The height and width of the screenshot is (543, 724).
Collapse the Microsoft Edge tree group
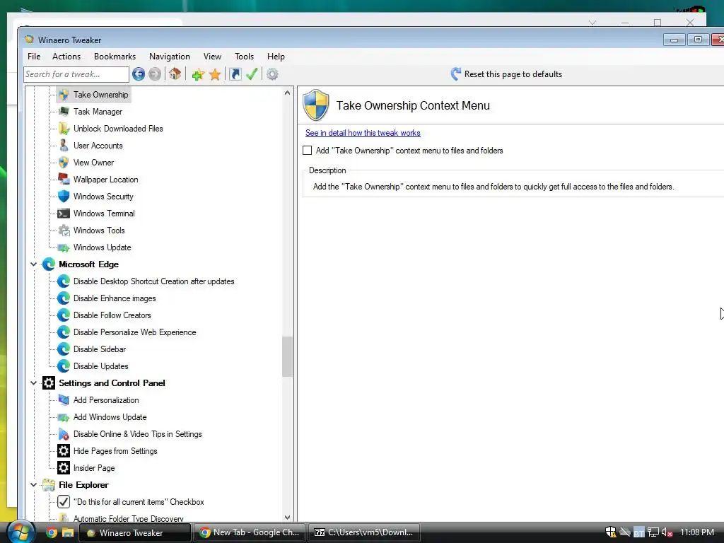33,264
